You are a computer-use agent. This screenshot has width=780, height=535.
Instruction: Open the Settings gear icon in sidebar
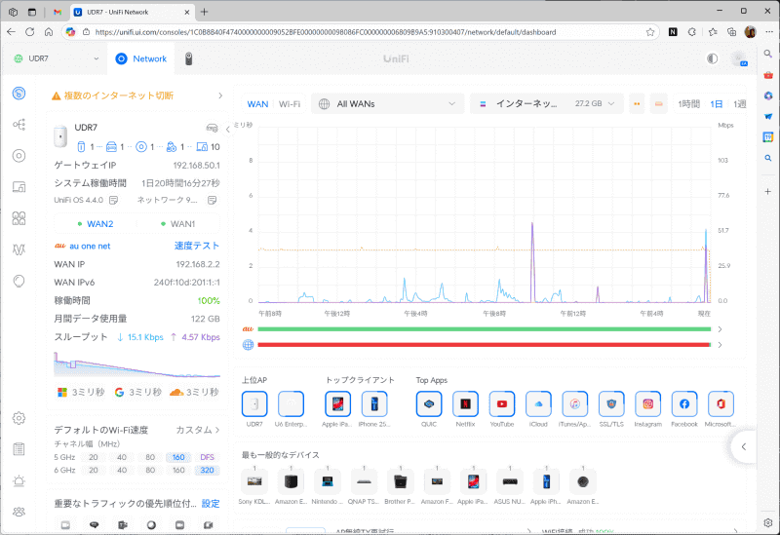19,418
